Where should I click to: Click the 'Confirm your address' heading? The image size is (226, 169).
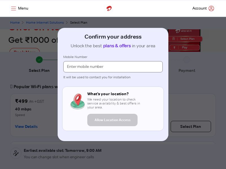(x=113, y=37)
